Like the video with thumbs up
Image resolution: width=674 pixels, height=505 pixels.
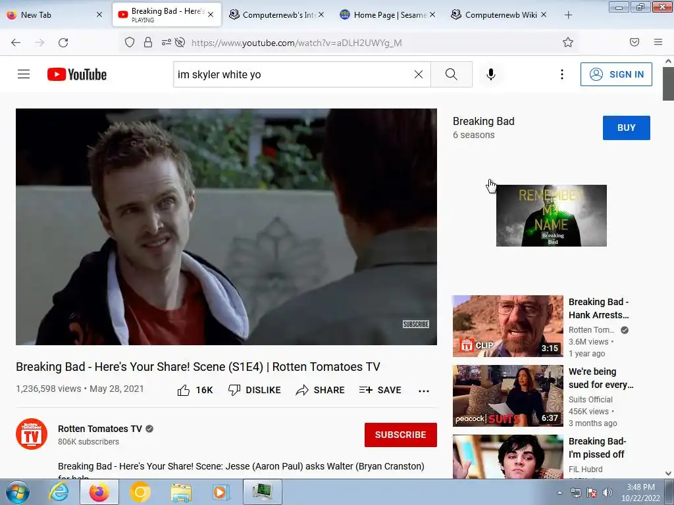click(x=195, y=390)
